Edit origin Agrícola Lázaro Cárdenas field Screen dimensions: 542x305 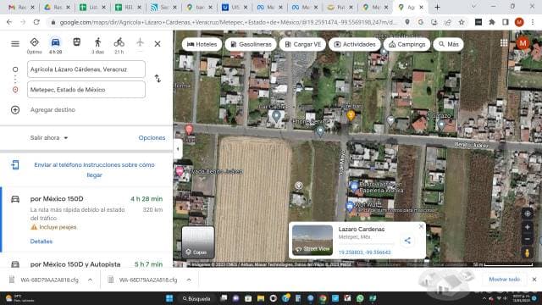tap(86, 69)
